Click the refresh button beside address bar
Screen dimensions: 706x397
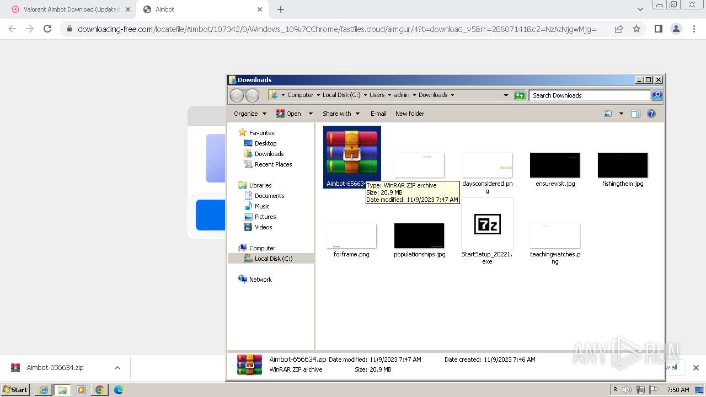tap(520, 95)
